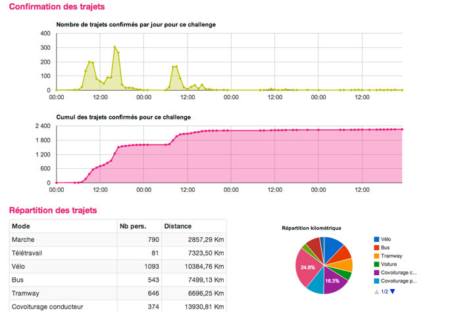Click the orange Tramway legend square
The image size is (454, 312).
(x=376, y=256)
